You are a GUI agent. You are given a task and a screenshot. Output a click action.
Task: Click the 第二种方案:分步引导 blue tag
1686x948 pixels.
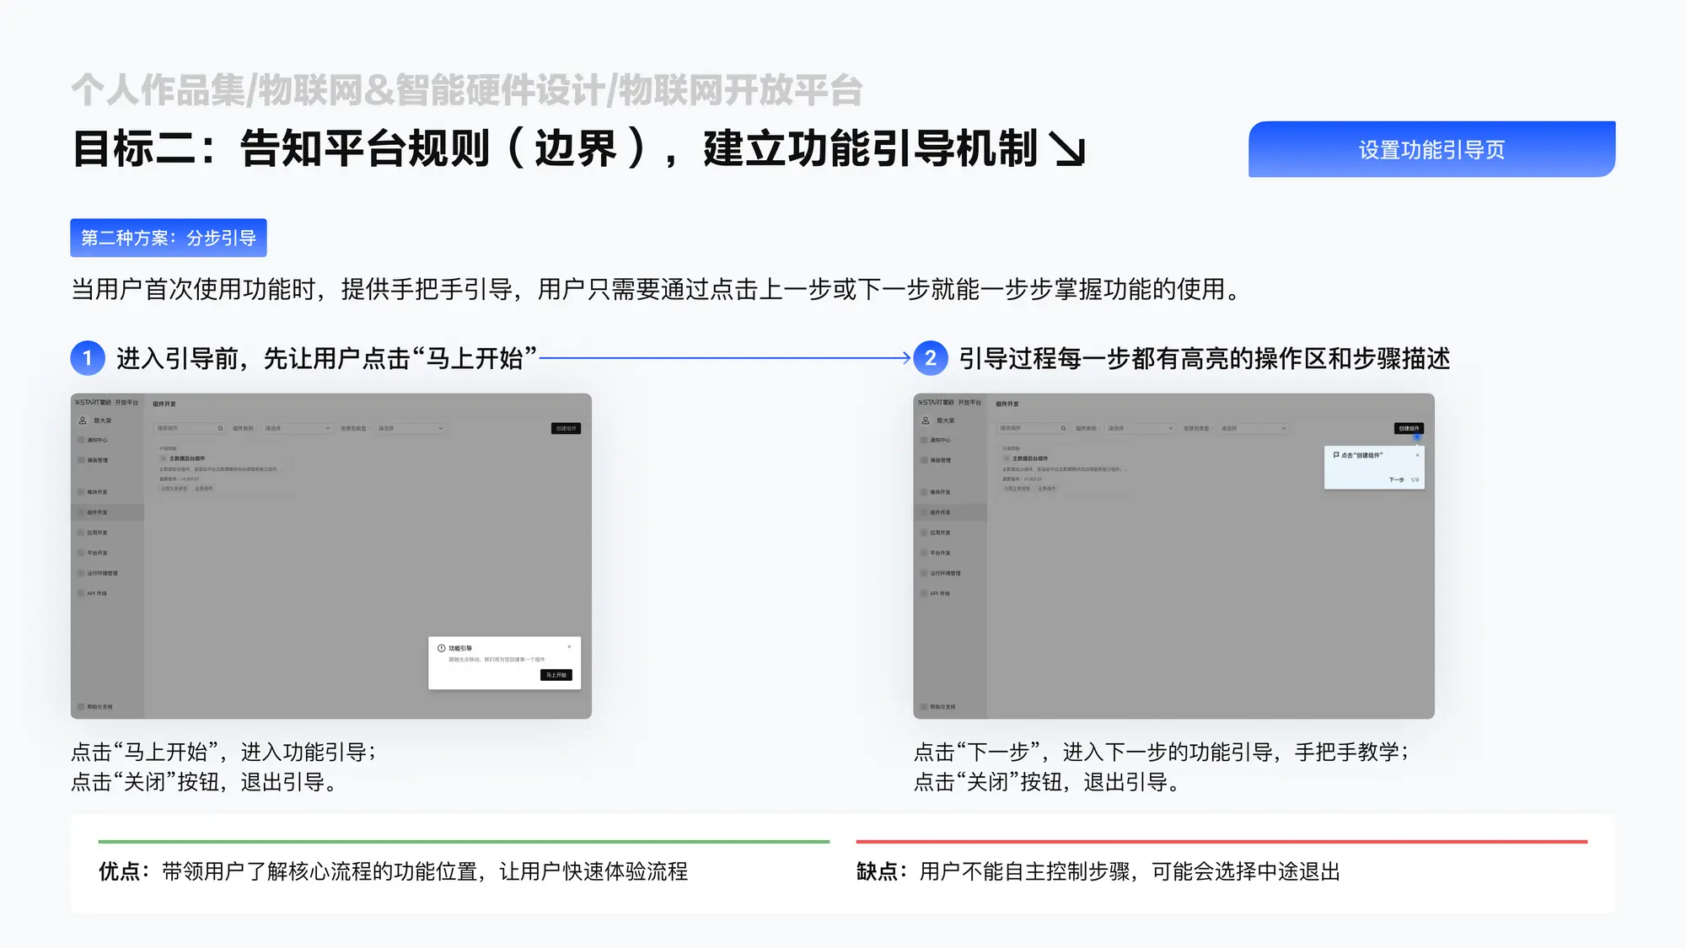(x=169, y=238)
